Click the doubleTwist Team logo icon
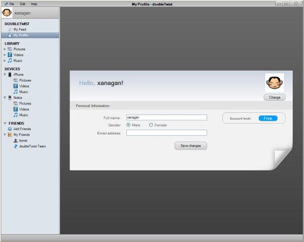Screen dimensions: 304x242 tap(16, 146)
